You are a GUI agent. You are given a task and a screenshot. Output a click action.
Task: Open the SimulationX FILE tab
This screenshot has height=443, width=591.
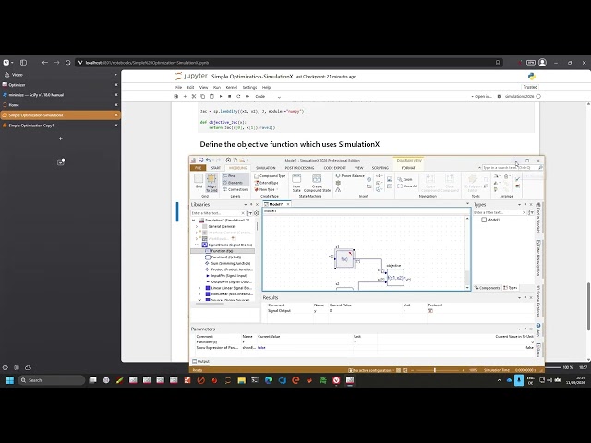point(199,168)
